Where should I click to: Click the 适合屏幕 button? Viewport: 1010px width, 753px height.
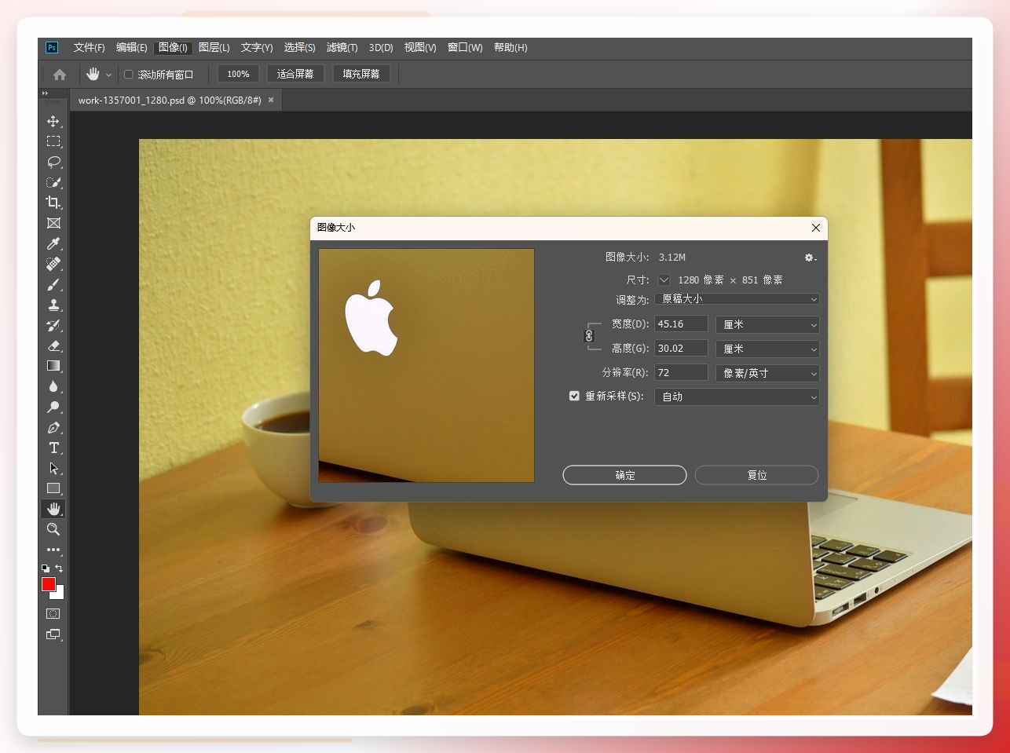295,74
